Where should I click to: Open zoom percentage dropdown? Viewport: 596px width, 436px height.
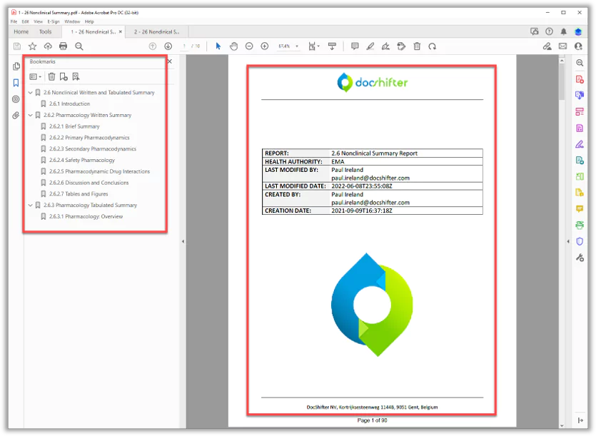[297, 46]
